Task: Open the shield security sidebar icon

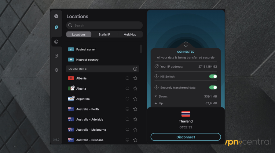Action: (x=56, y=56)
